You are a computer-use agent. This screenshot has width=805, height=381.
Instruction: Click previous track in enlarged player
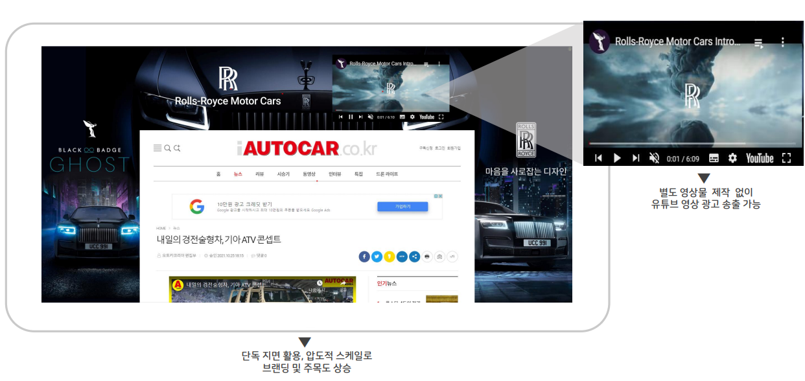tap(598, 158)
